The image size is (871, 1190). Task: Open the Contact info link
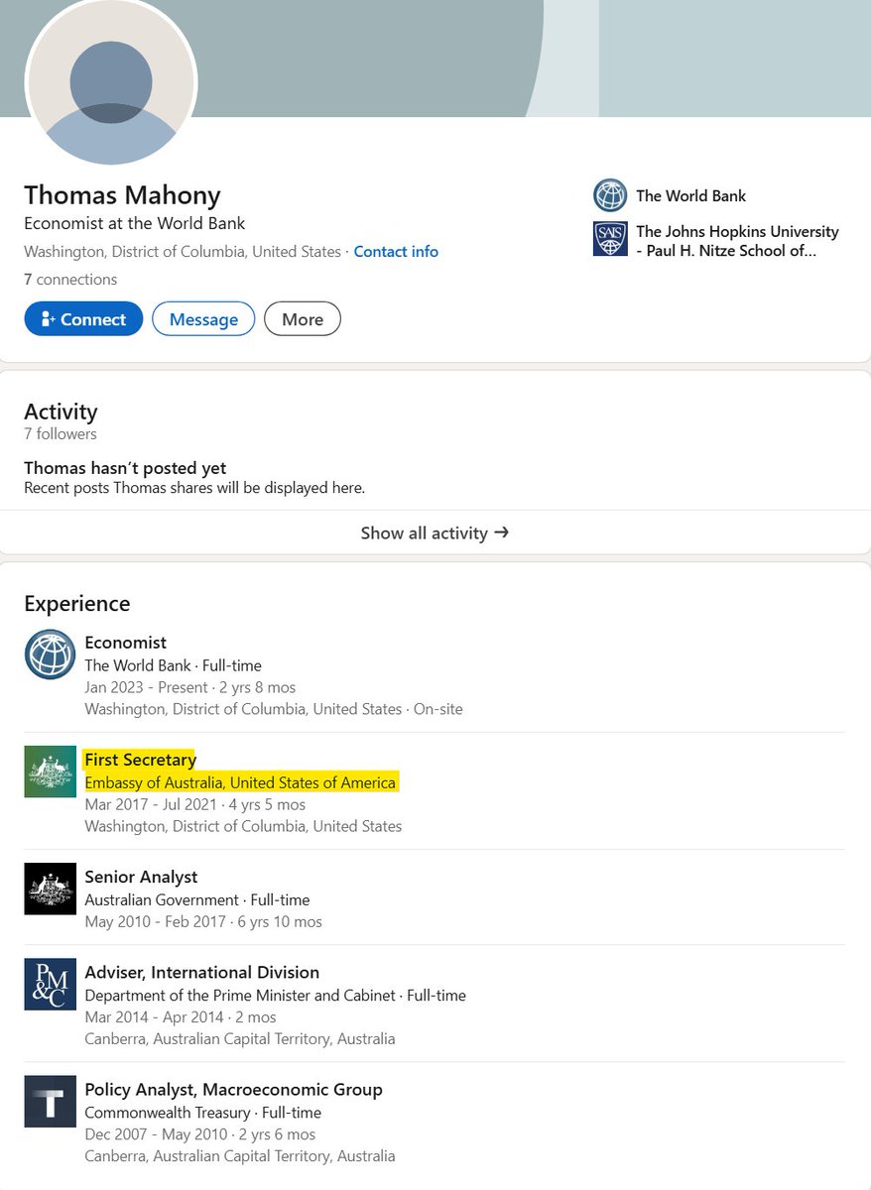tap(396, 252)
